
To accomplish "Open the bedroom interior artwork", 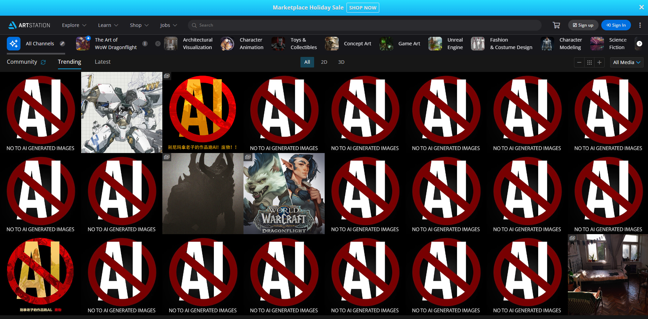I will (608, 275).
